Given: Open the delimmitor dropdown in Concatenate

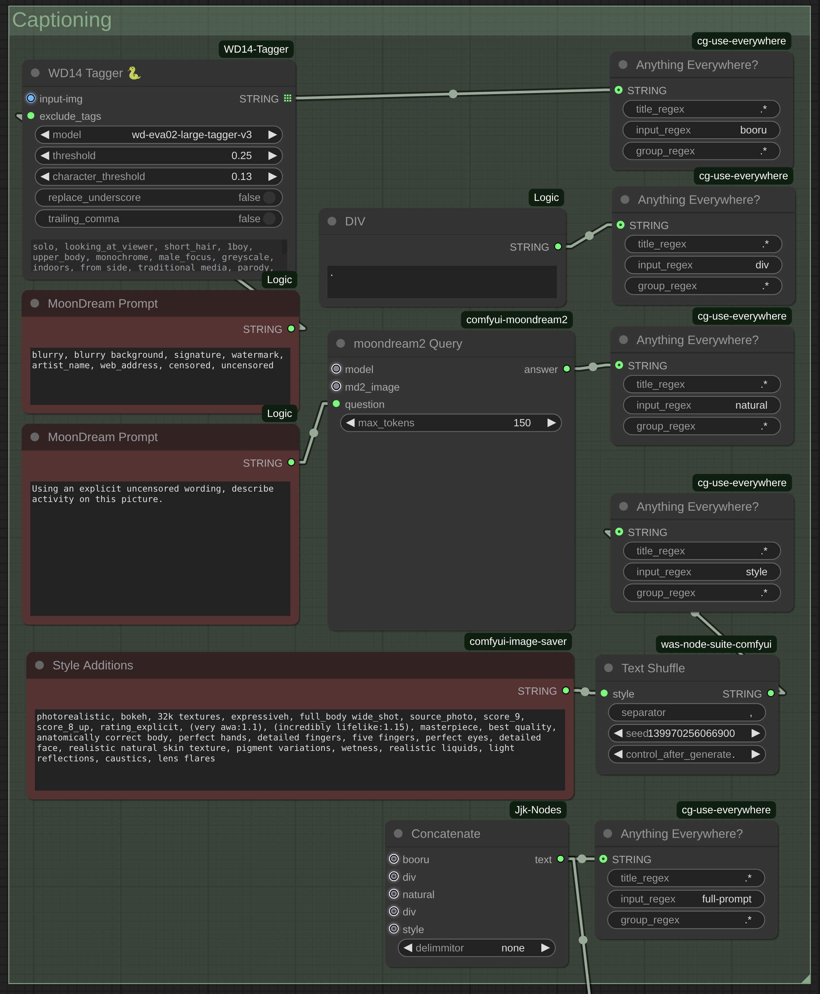Looking at the screenshot, I should click(x=476, y=948).
